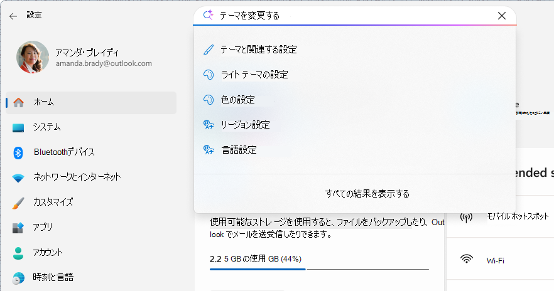Click the システム monitor icon
Image resolution: width=554 pixels, height=291 pixels.
pyautogui.click(x=18, y=128)
